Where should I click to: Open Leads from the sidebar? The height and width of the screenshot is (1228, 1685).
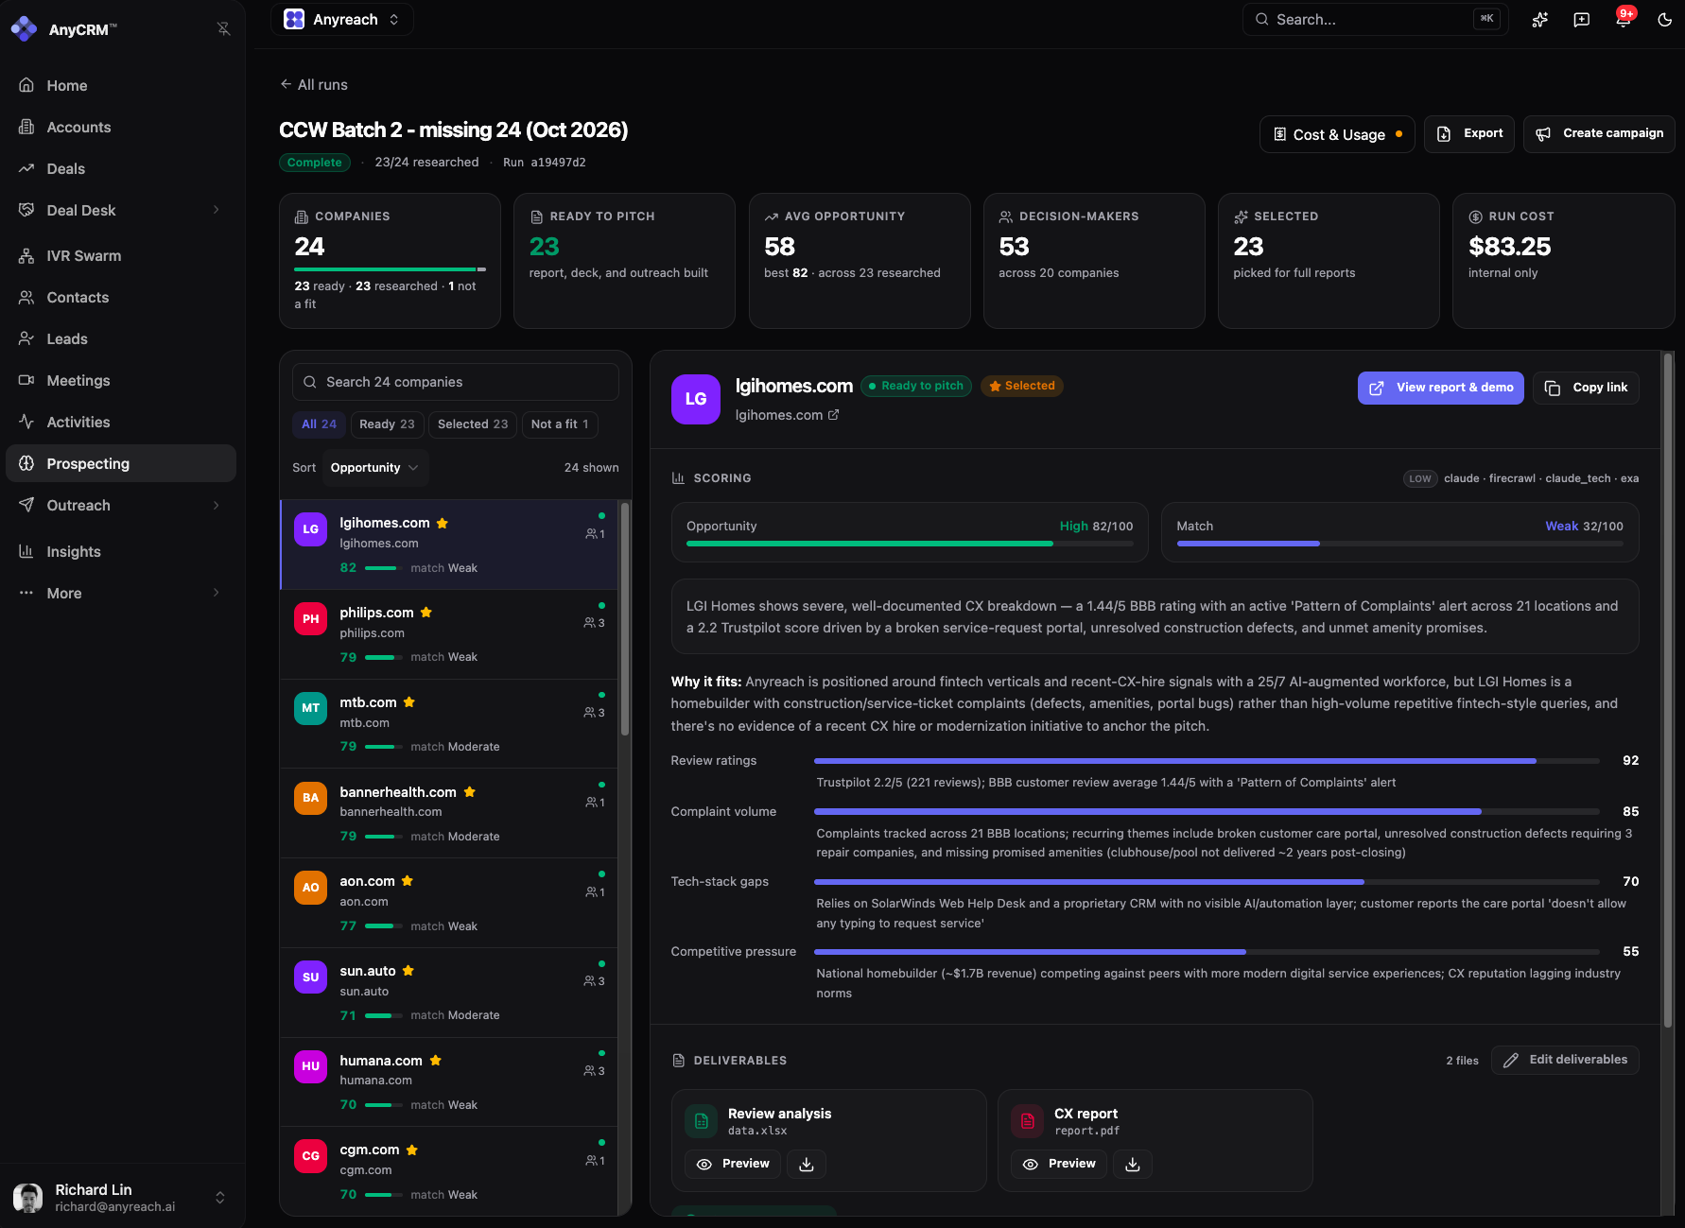(x=121, y=338)
